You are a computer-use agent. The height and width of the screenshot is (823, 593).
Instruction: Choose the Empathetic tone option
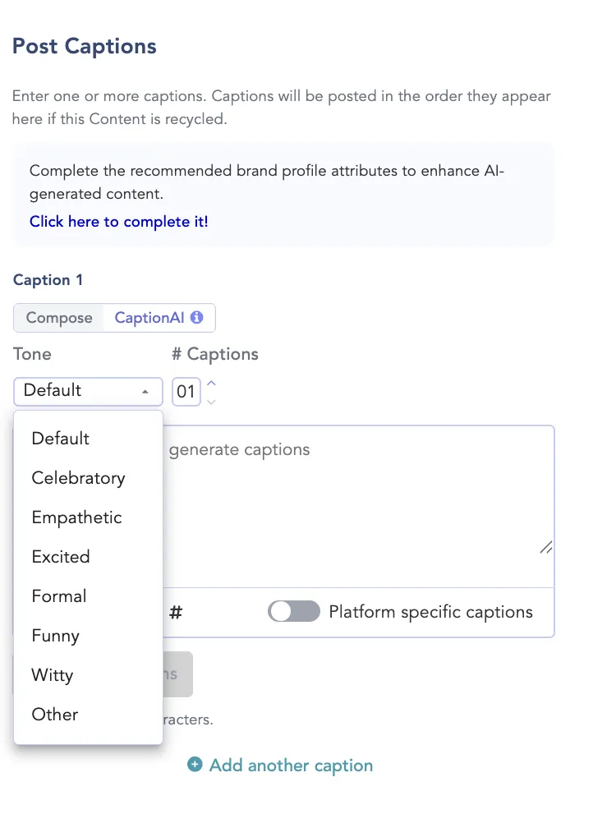click(76, 517)
